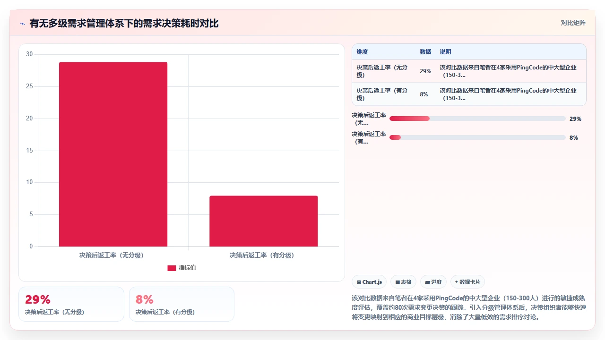Screen dimensions: 605x340
Task: Select the 表格 tag chip
Action: click(x=403, y=282)
